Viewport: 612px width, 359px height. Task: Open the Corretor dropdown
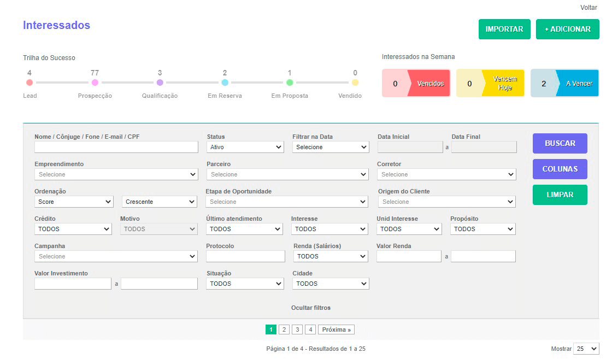click(446, 174)
